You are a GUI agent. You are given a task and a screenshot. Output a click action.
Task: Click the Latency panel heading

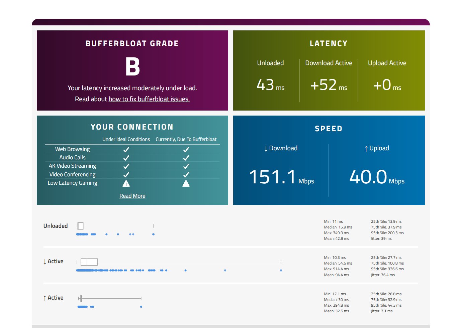pos(329,43)
